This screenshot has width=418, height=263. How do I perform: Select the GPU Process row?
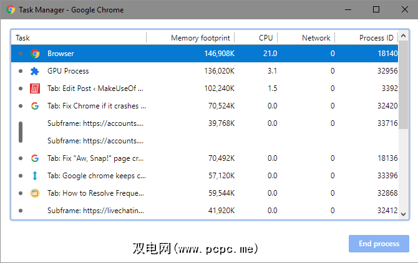point(205,71)
